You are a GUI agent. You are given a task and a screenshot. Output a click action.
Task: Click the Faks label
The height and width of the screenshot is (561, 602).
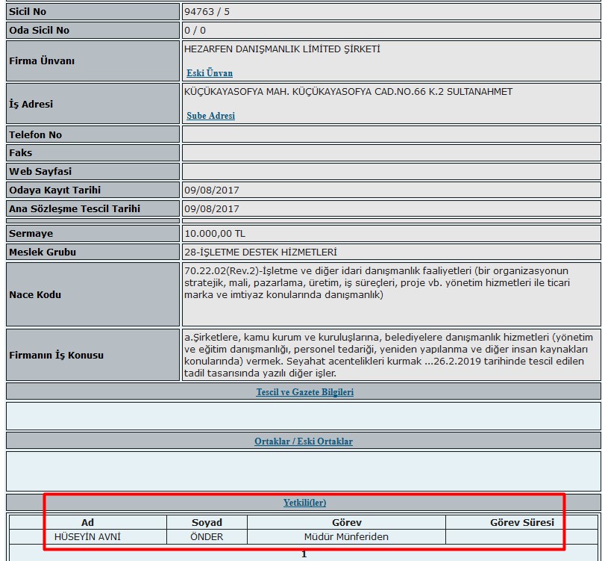tap(21, 152)
